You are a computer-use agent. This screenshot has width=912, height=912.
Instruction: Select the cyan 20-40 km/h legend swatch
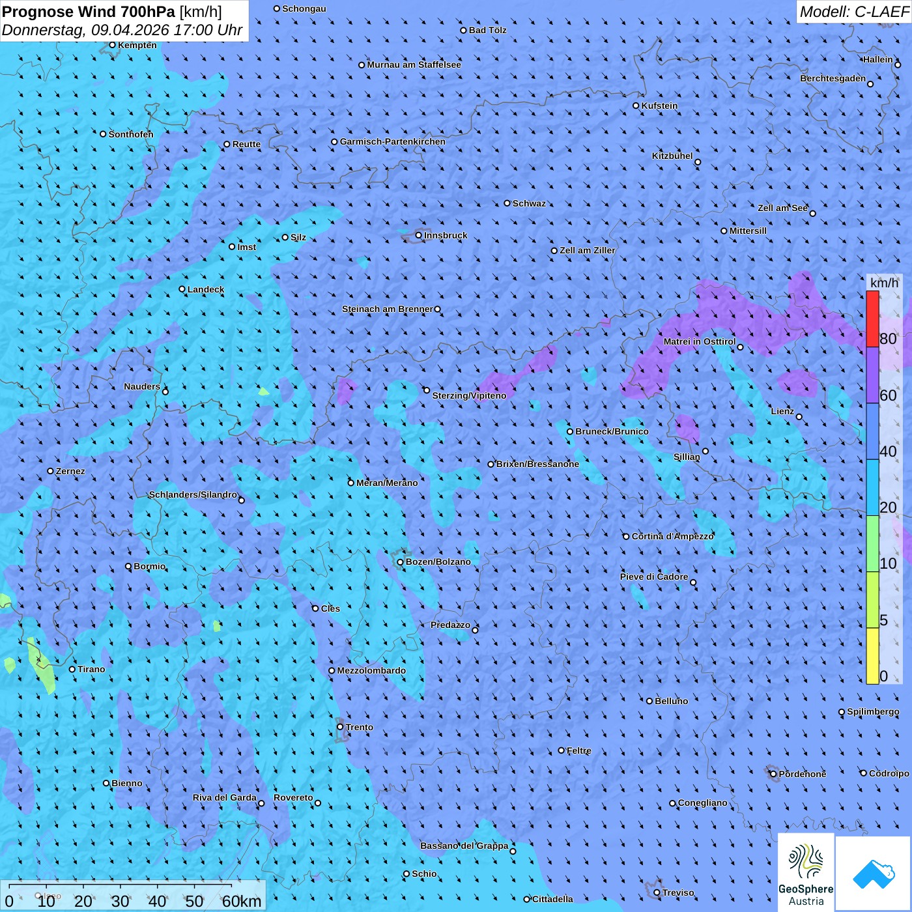pos(872,488)
